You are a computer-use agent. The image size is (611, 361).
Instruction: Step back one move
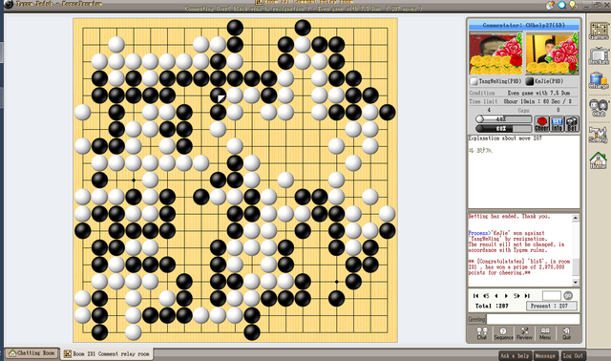click(x=496, y=296)
